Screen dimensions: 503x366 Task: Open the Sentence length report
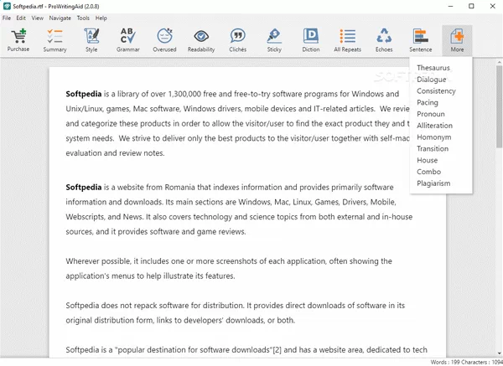pyautogui.click(x=421, y=40)
